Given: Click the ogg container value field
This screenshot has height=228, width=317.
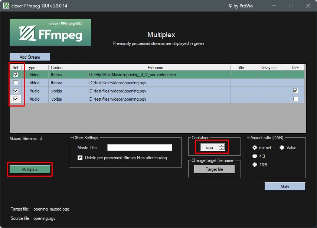Looking at the screenshot, I should pyautogui.click(x=210, y=147).
